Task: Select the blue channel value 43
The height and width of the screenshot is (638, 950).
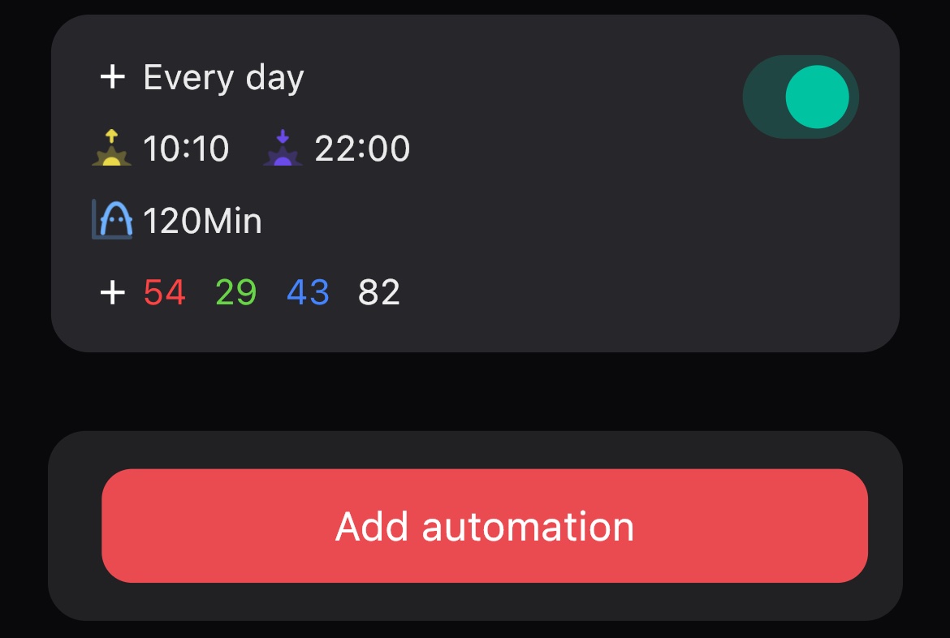Action: coord(308,292)
